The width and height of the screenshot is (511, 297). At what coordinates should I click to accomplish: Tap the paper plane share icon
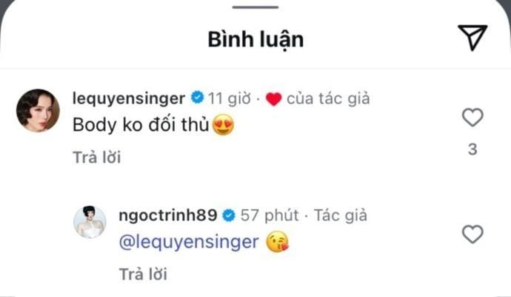coord(472,38)
